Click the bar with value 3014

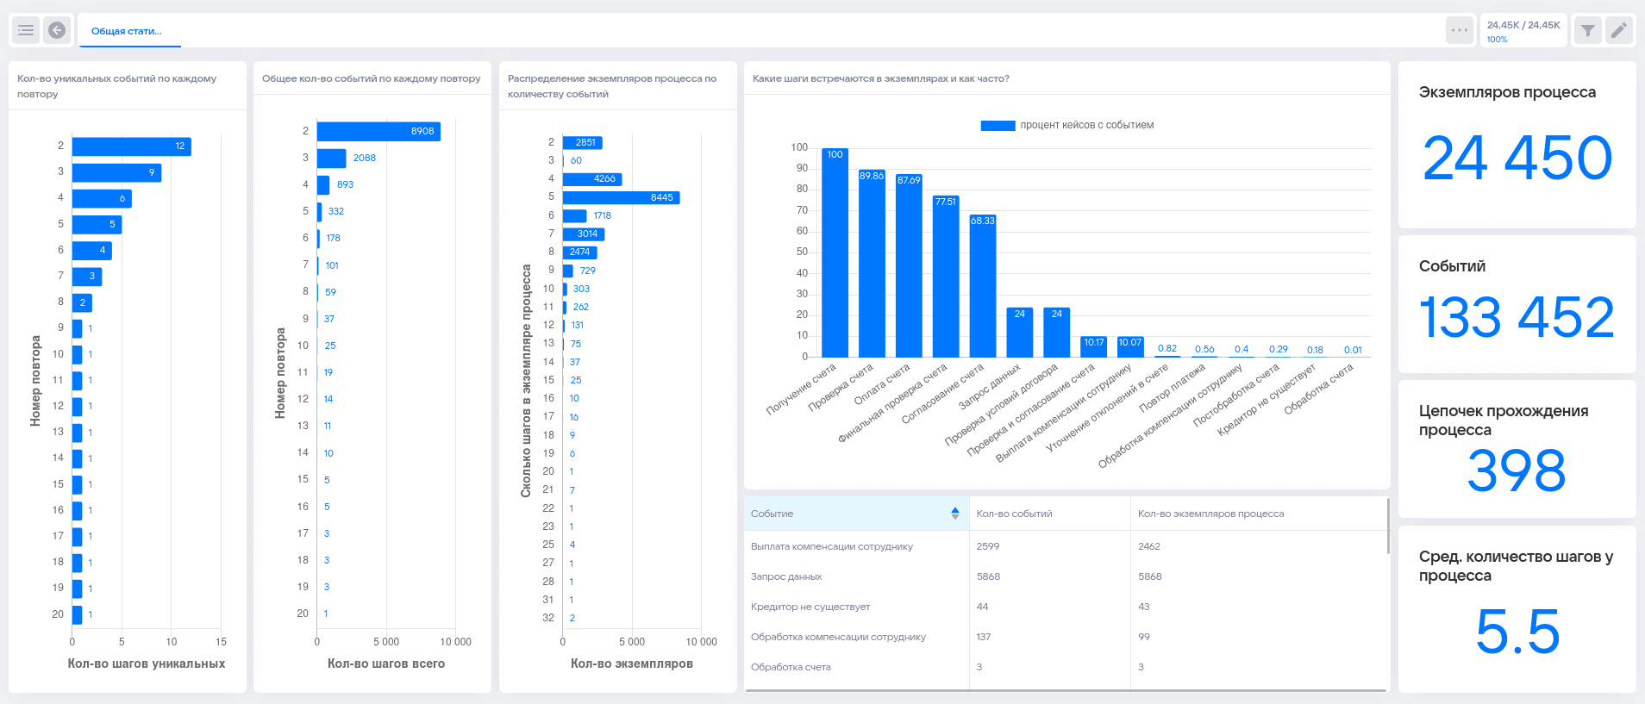[584, 234]
